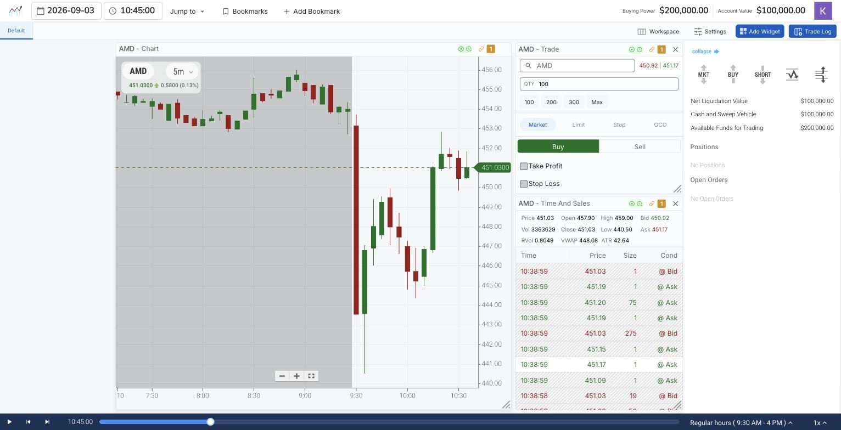Click the MKT hotkey order icon

(x=704, y=75)
